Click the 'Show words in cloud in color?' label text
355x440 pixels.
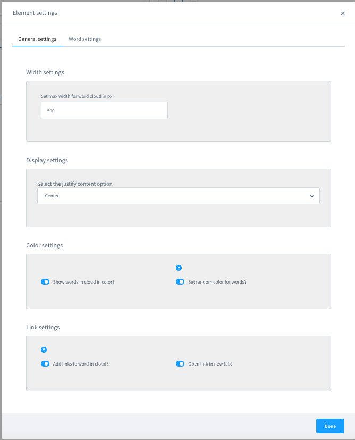point(84,282)
